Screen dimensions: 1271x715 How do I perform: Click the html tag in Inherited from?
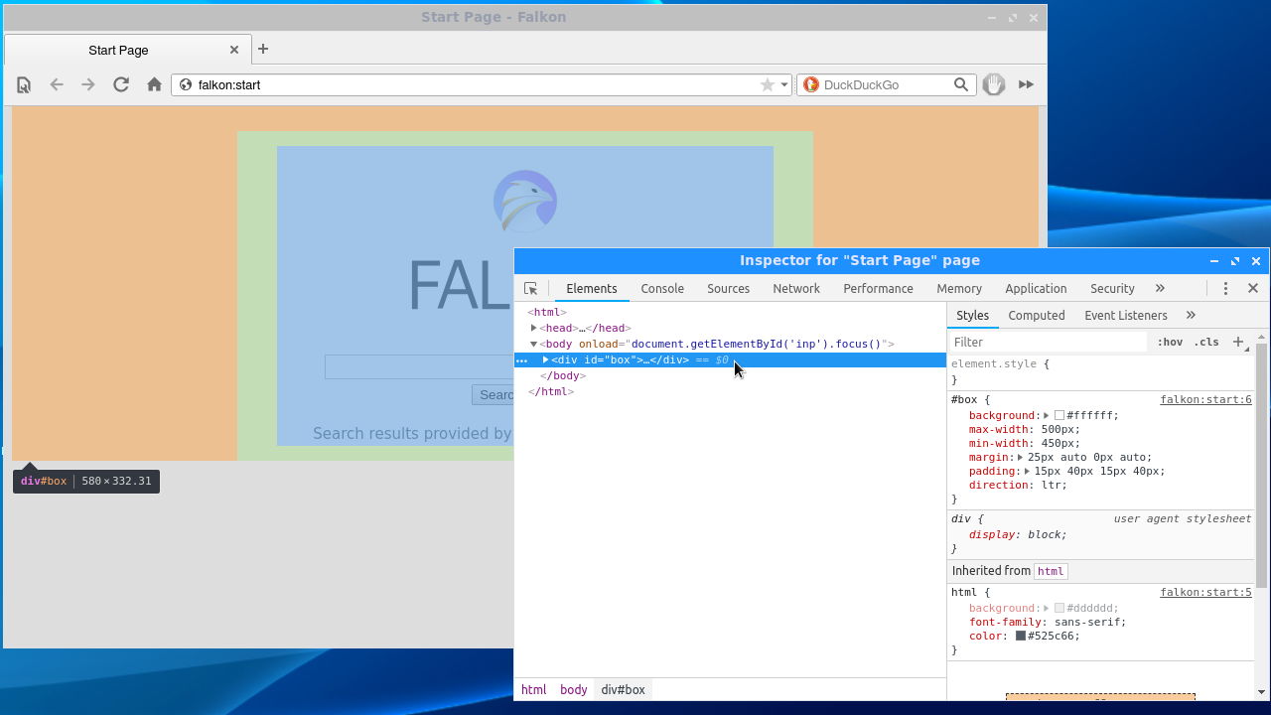point(1051,571)
